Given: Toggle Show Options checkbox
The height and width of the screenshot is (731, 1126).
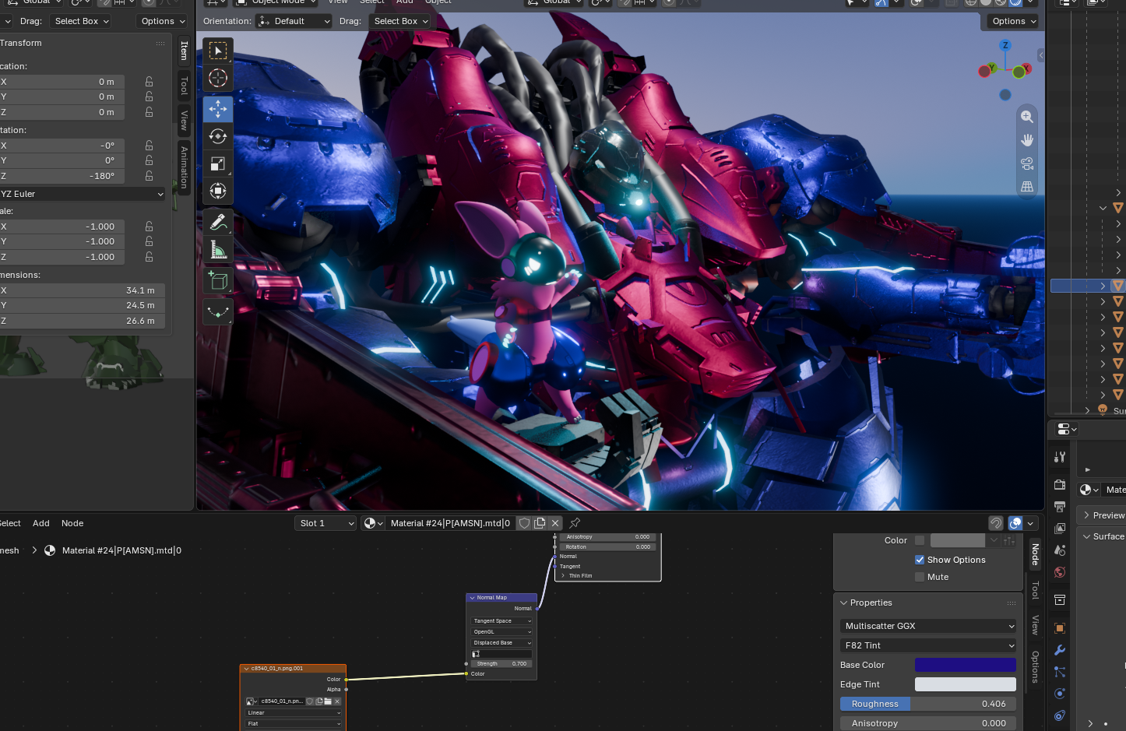Looking at the screenshot, I should click(920, 560).
